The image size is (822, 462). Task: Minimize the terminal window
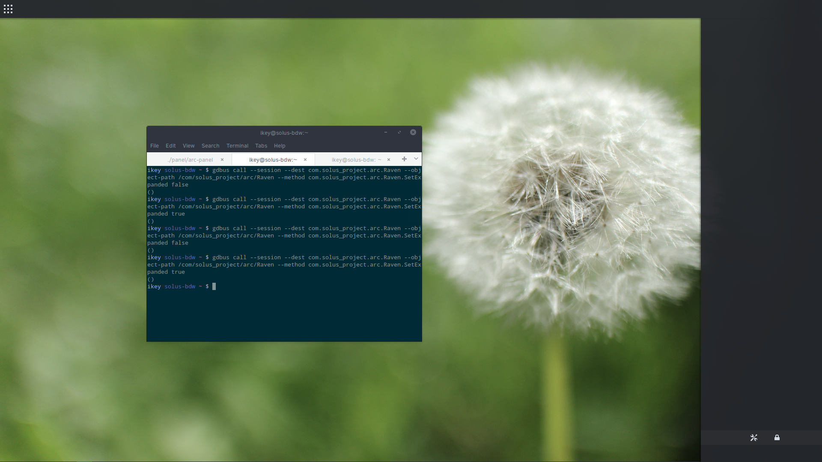386,132
